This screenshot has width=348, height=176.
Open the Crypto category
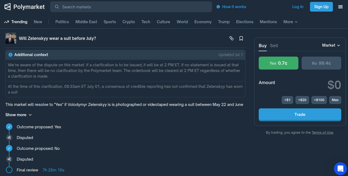point(129,22)
